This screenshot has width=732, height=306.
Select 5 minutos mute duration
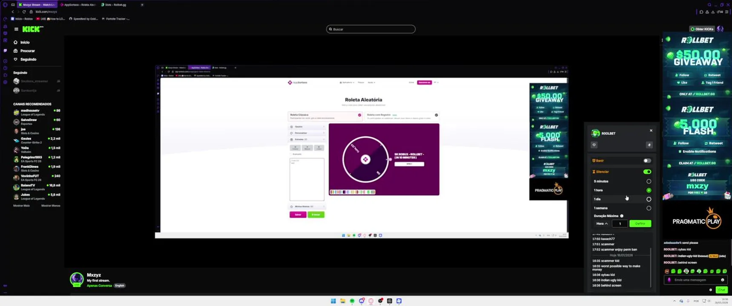649,181
